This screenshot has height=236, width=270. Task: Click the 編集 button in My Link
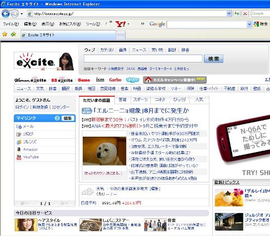click(x=67, y=118)
